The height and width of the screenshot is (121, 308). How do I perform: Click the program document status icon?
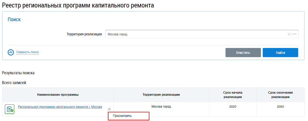[x=10, y=109]
